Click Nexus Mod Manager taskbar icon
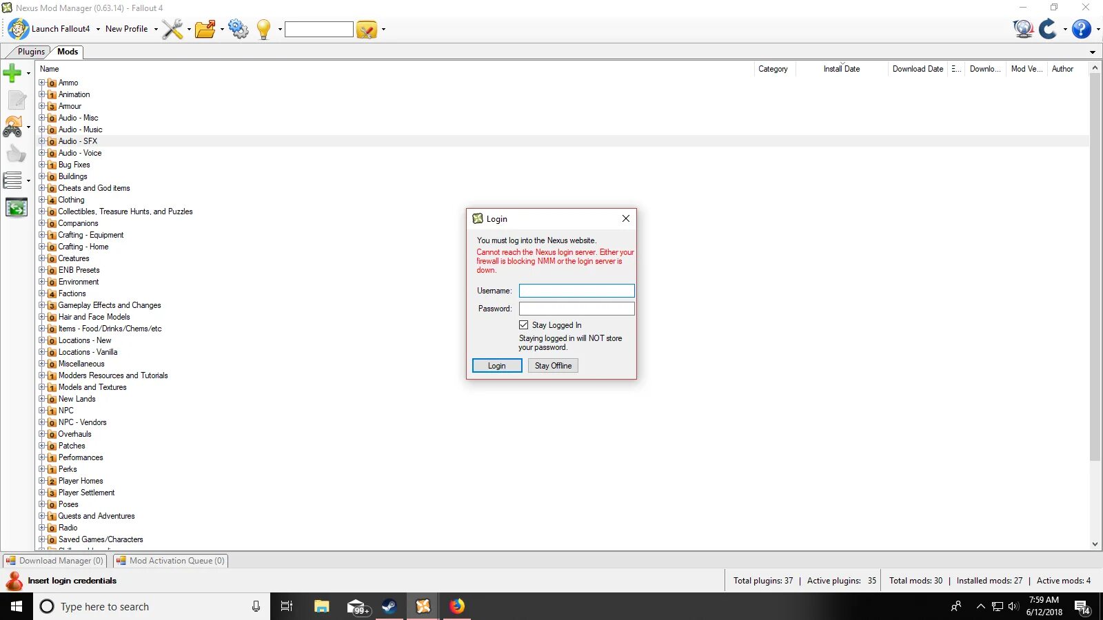Image resolution: width=1103 pixels, height=620 pixels. click(423, 606)
